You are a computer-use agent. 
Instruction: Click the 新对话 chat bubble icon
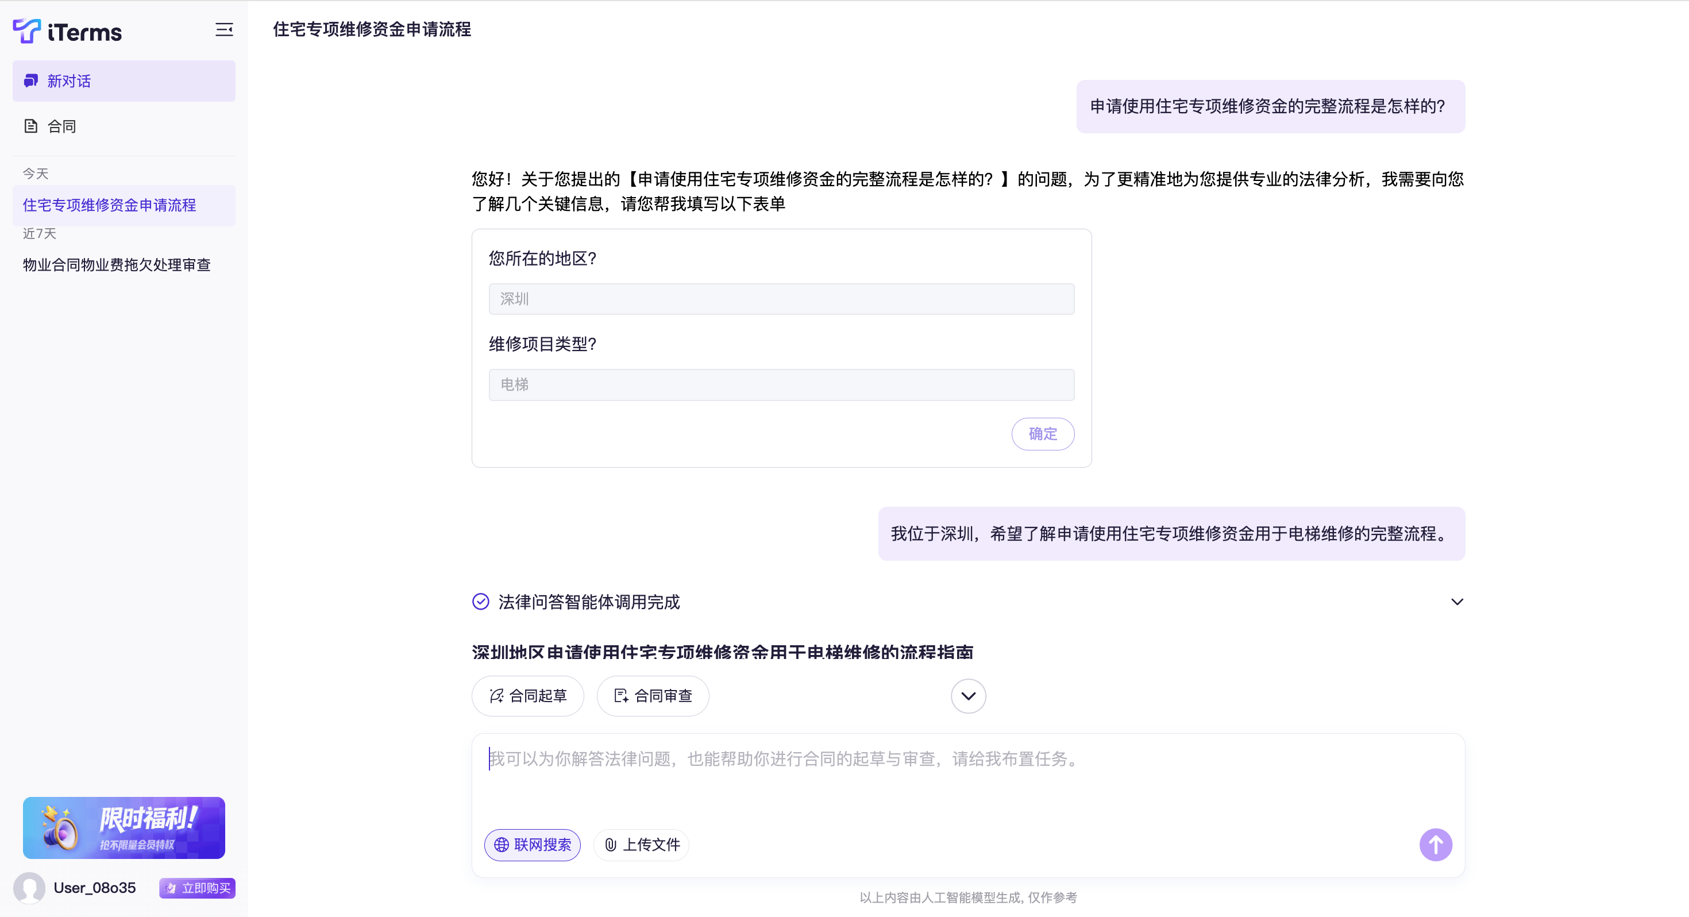point(31,80)
